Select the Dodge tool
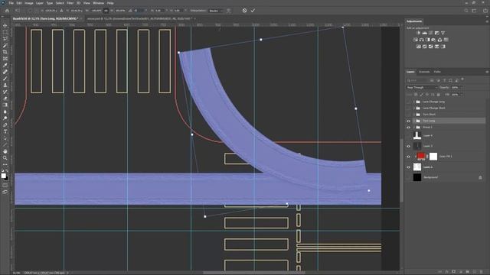 point(5,118)
